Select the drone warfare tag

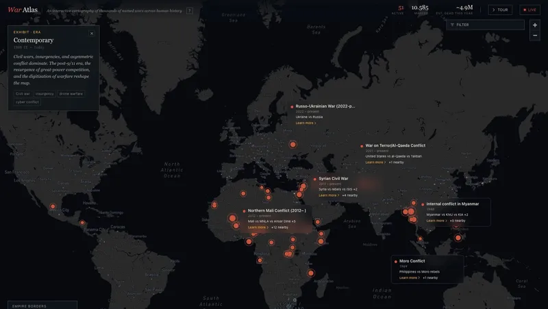click(x=71, y=94)
